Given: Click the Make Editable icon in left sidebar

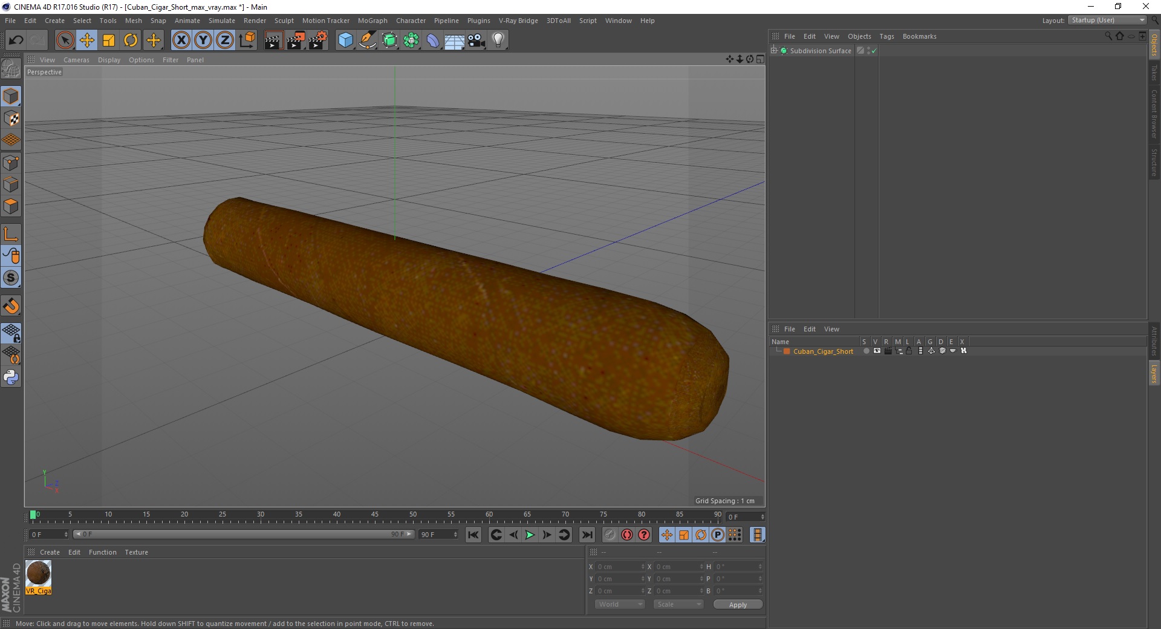Looking at the screenshot, I should tap(11, 70).
